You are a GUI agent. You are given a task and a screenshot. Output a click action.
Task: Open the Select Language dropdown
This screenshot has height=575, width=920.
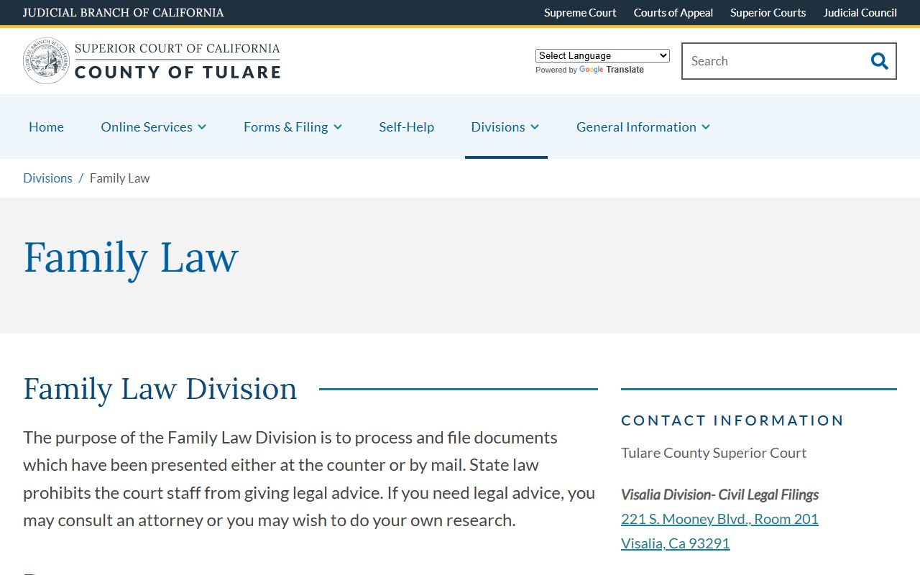coord(602,55)
